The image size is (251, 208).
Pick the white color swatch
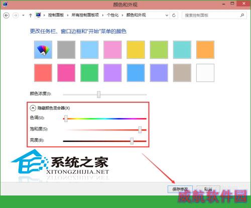[x=205, y=73]
